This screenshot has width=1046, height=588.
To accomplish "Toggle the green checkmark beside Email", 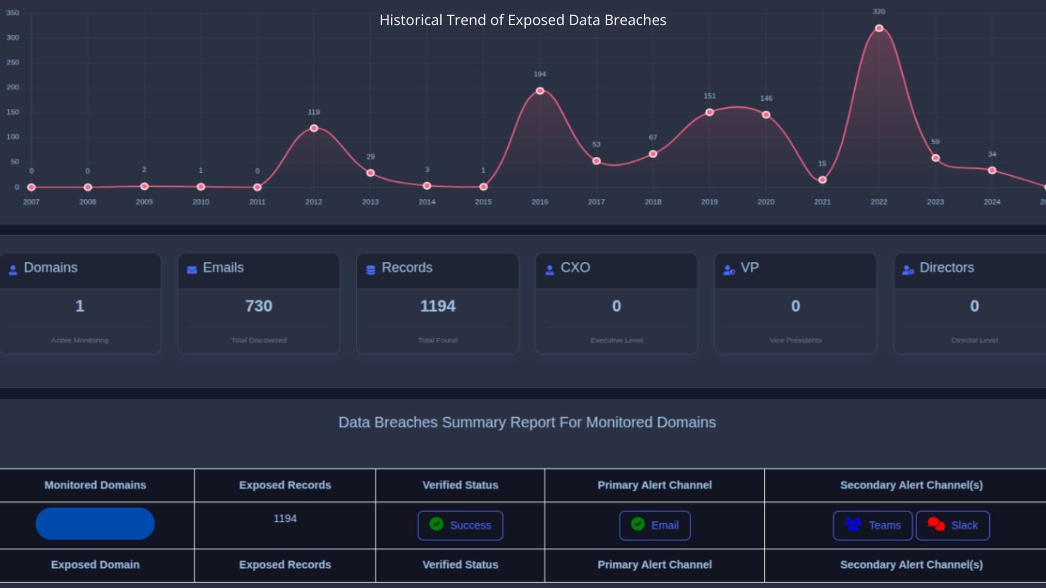I will pos(637,524).
